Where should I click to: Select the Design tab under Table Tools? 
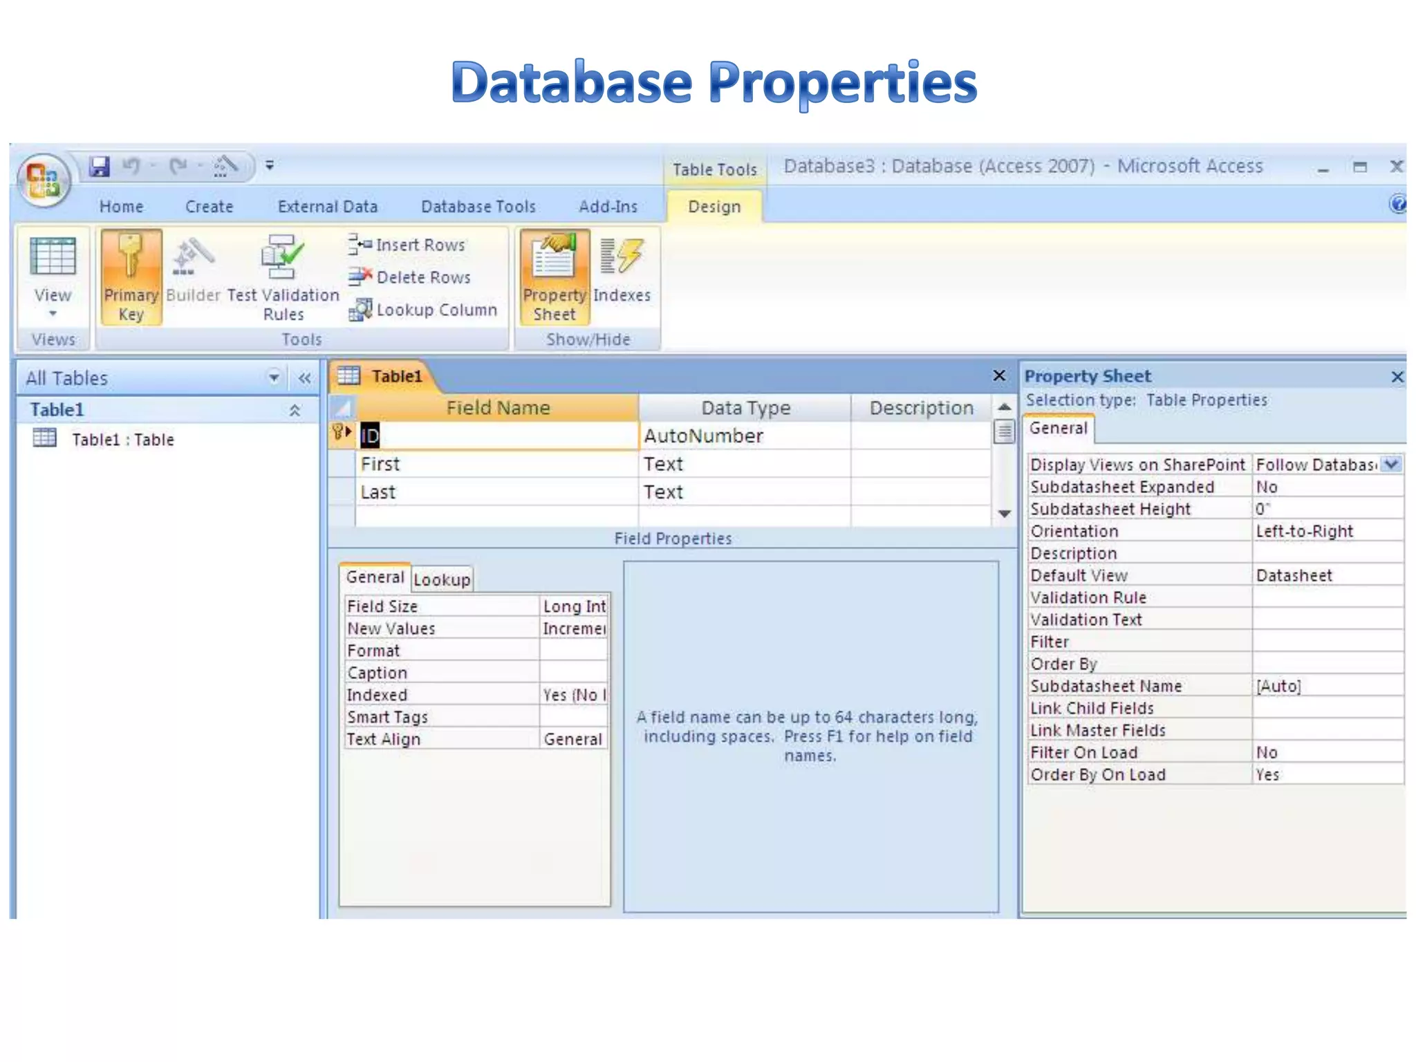pyautogui.click(x=714, y=207)
